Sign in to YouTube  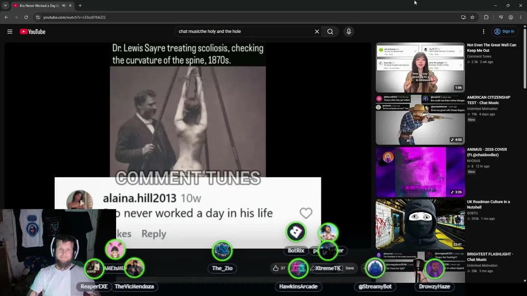pyautogui.click(x=504, y=32)
